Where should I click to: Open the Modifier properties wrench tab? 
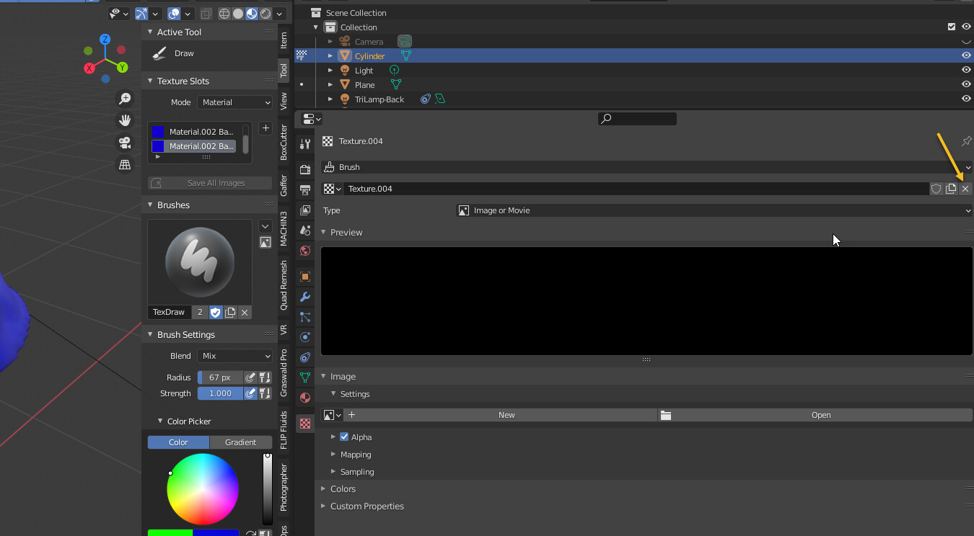pos(304,297)
